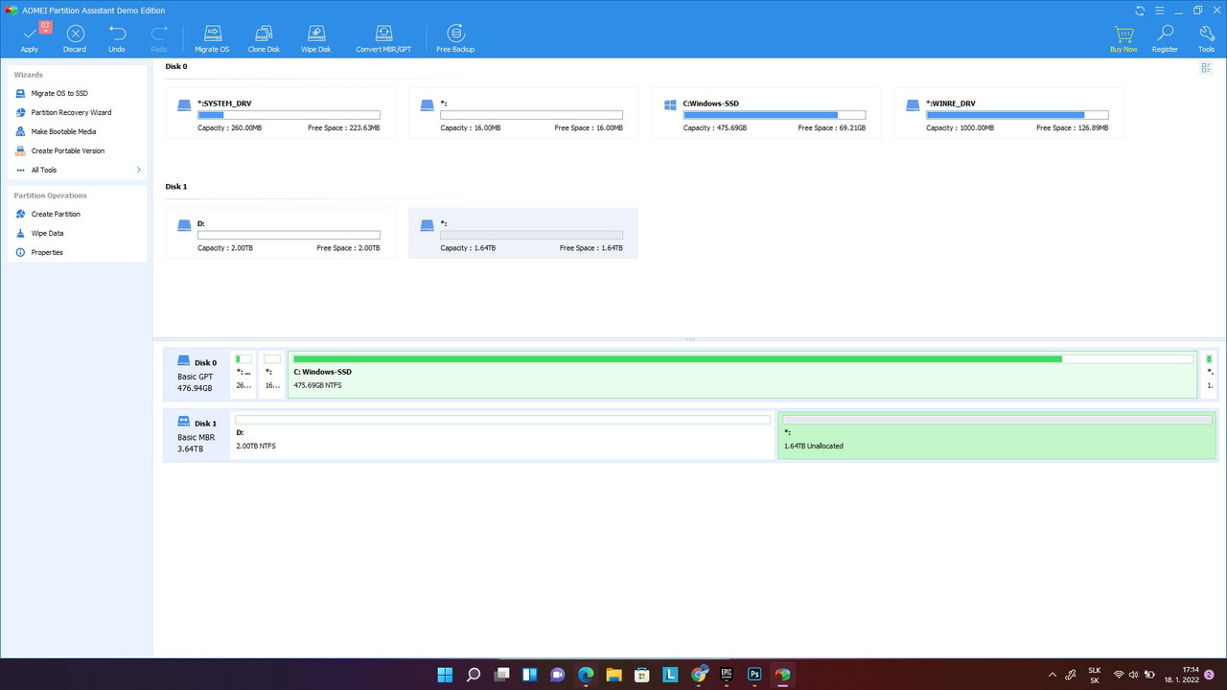Image resolution: width=1227 pixels, height=690 pixels.
Task: Open the hamburger menu in the title bar
Action: (1159, 11)
